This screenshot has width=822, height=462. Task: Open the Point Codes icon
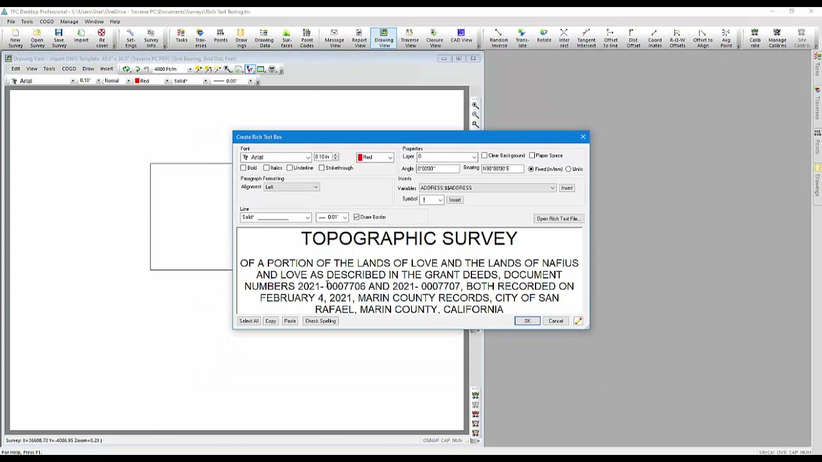click(x=307, y=38)
